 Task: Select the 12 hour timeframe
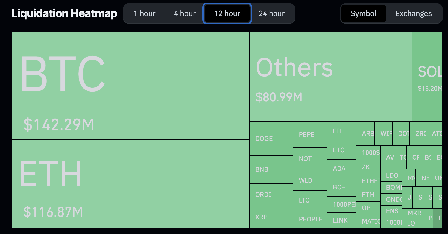click(x=227, y=13)
